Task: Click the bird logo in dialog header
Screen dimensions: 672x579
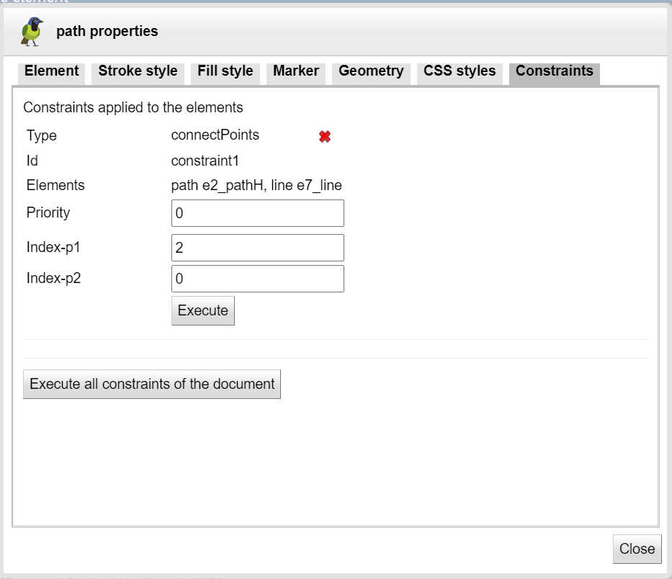Action: click(x=32, y=31)
